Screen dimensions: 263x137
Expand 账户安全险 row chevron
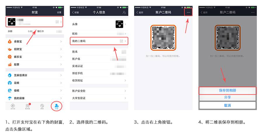(125, 91)
